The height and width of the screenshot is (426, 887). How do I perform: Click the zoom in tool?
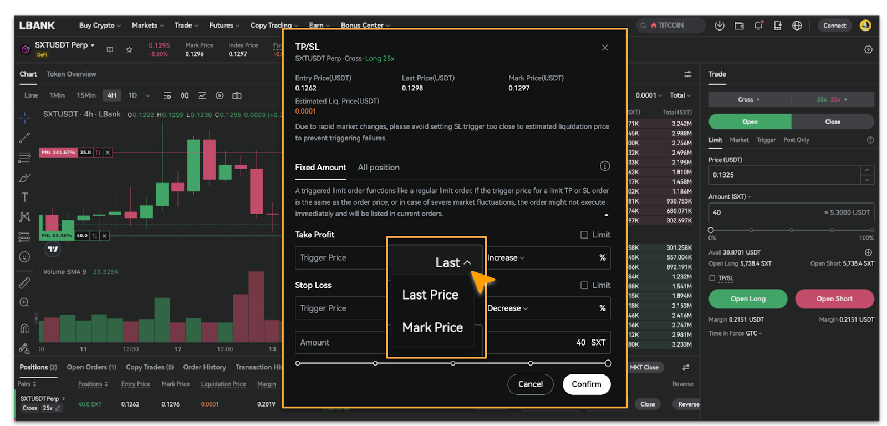(24, 302)
